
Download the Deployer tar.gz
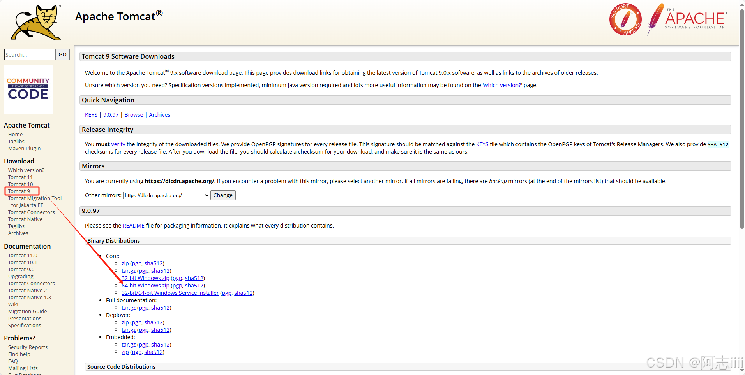pos(129,330)
